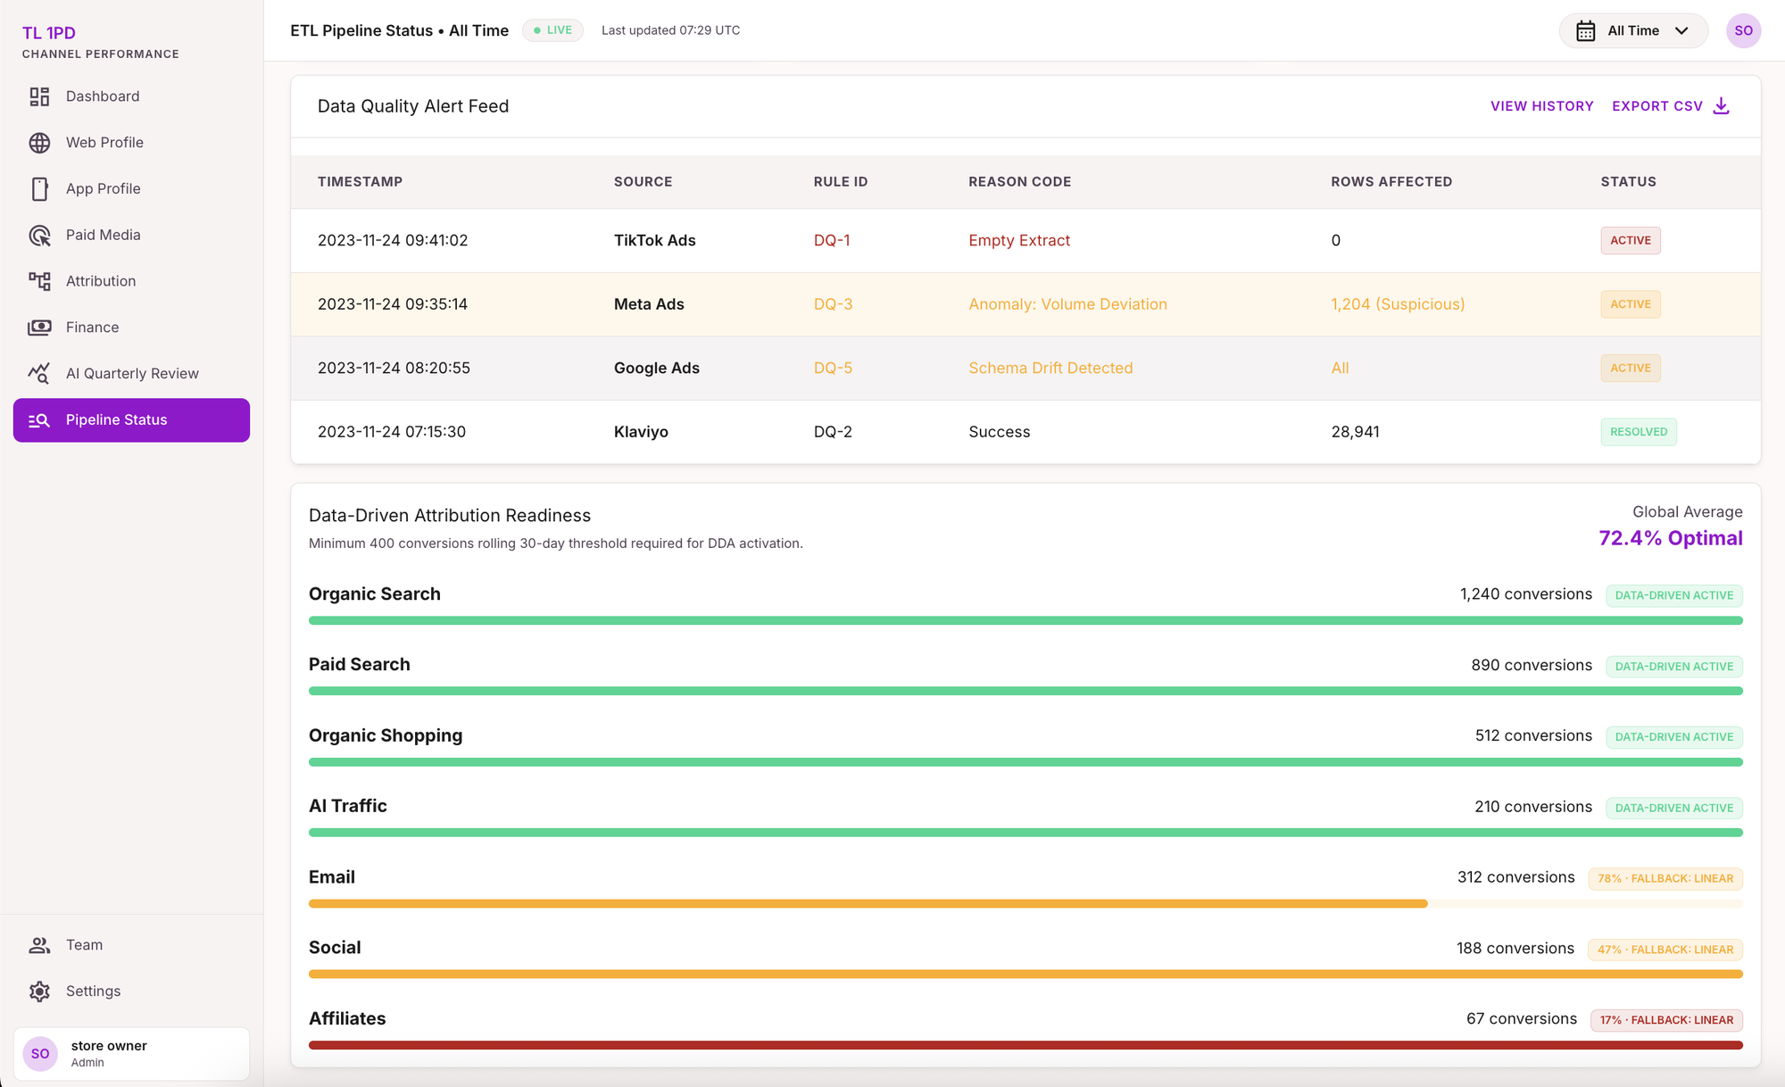1785x1087 pixels.
Task: Open the SO avatar in top bar
Action: tap(1743, 30)
